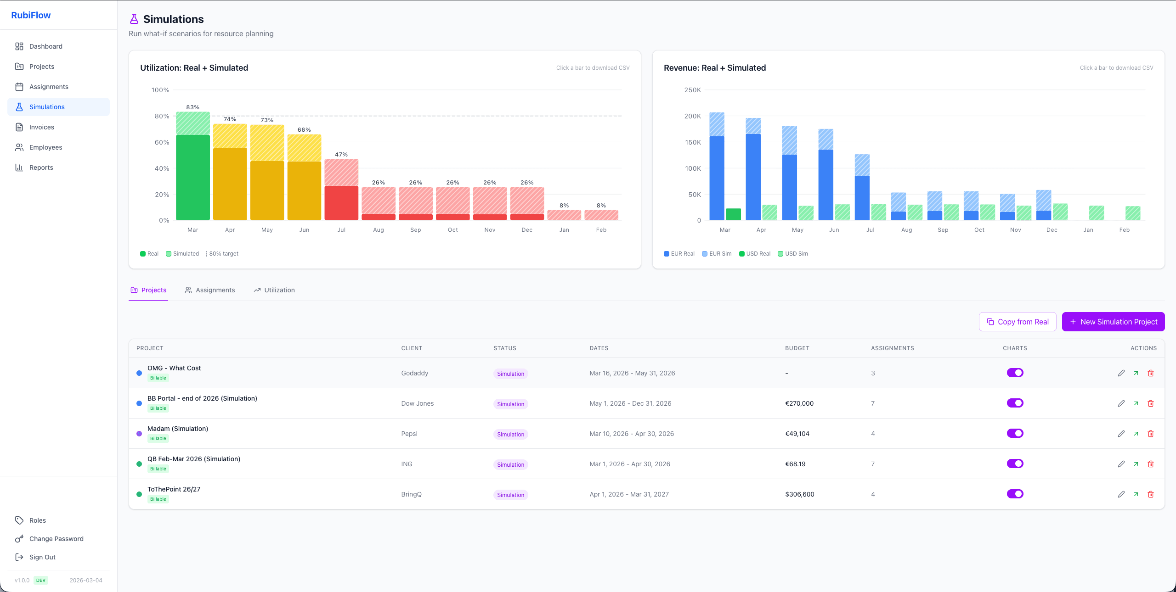Open the Employees section
The width and height of the screenshot is (1176, 592).
tap(45, 147)
